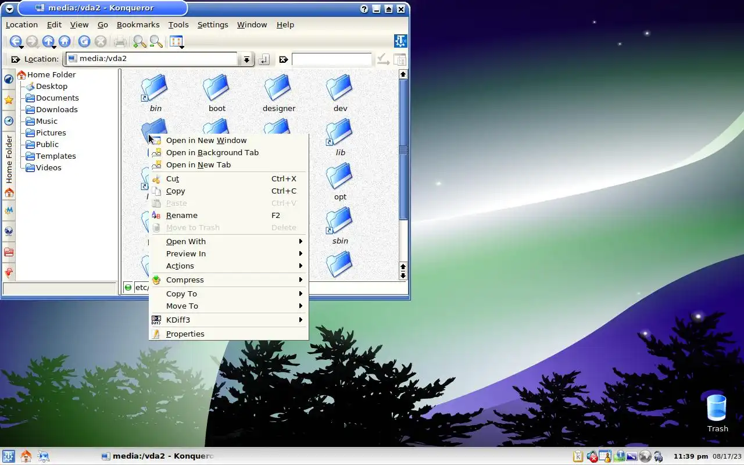Go up one directory with Up arrow icon
The width and height of the screenshot is (744, 465).
(x=48, y=42)
